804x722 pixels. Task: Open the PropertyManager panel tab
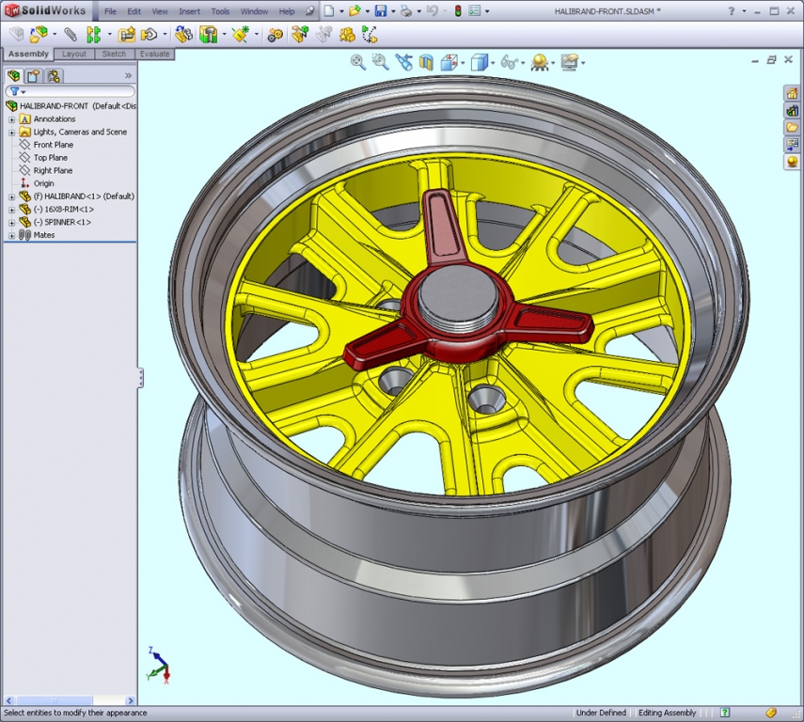[x=33, y=76]
